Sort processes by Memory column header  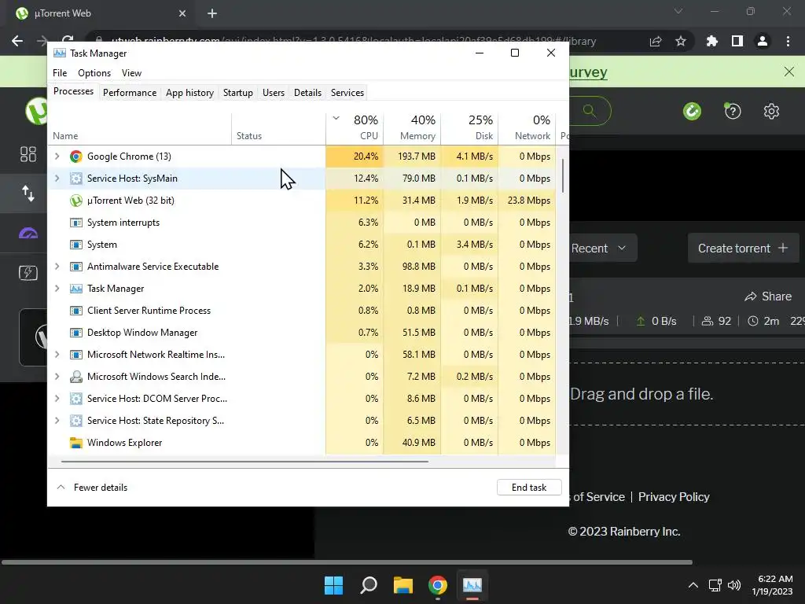click(412, 128)
